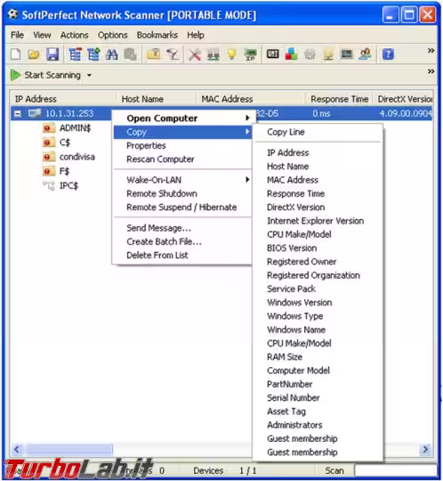This screenshot has height=481, width=443.
Task: Click the Collapse All tree toolbar icon
Action: (x=75, y=54)
